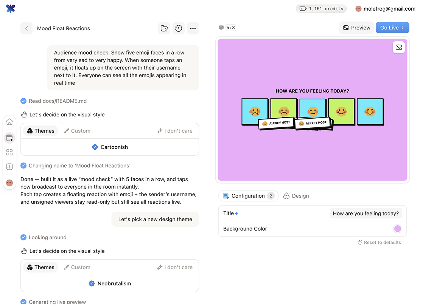The image size is (423, 305).
Task: Click the Reset to defaults link
Action: pyautogui.click(x=379, y=242)
